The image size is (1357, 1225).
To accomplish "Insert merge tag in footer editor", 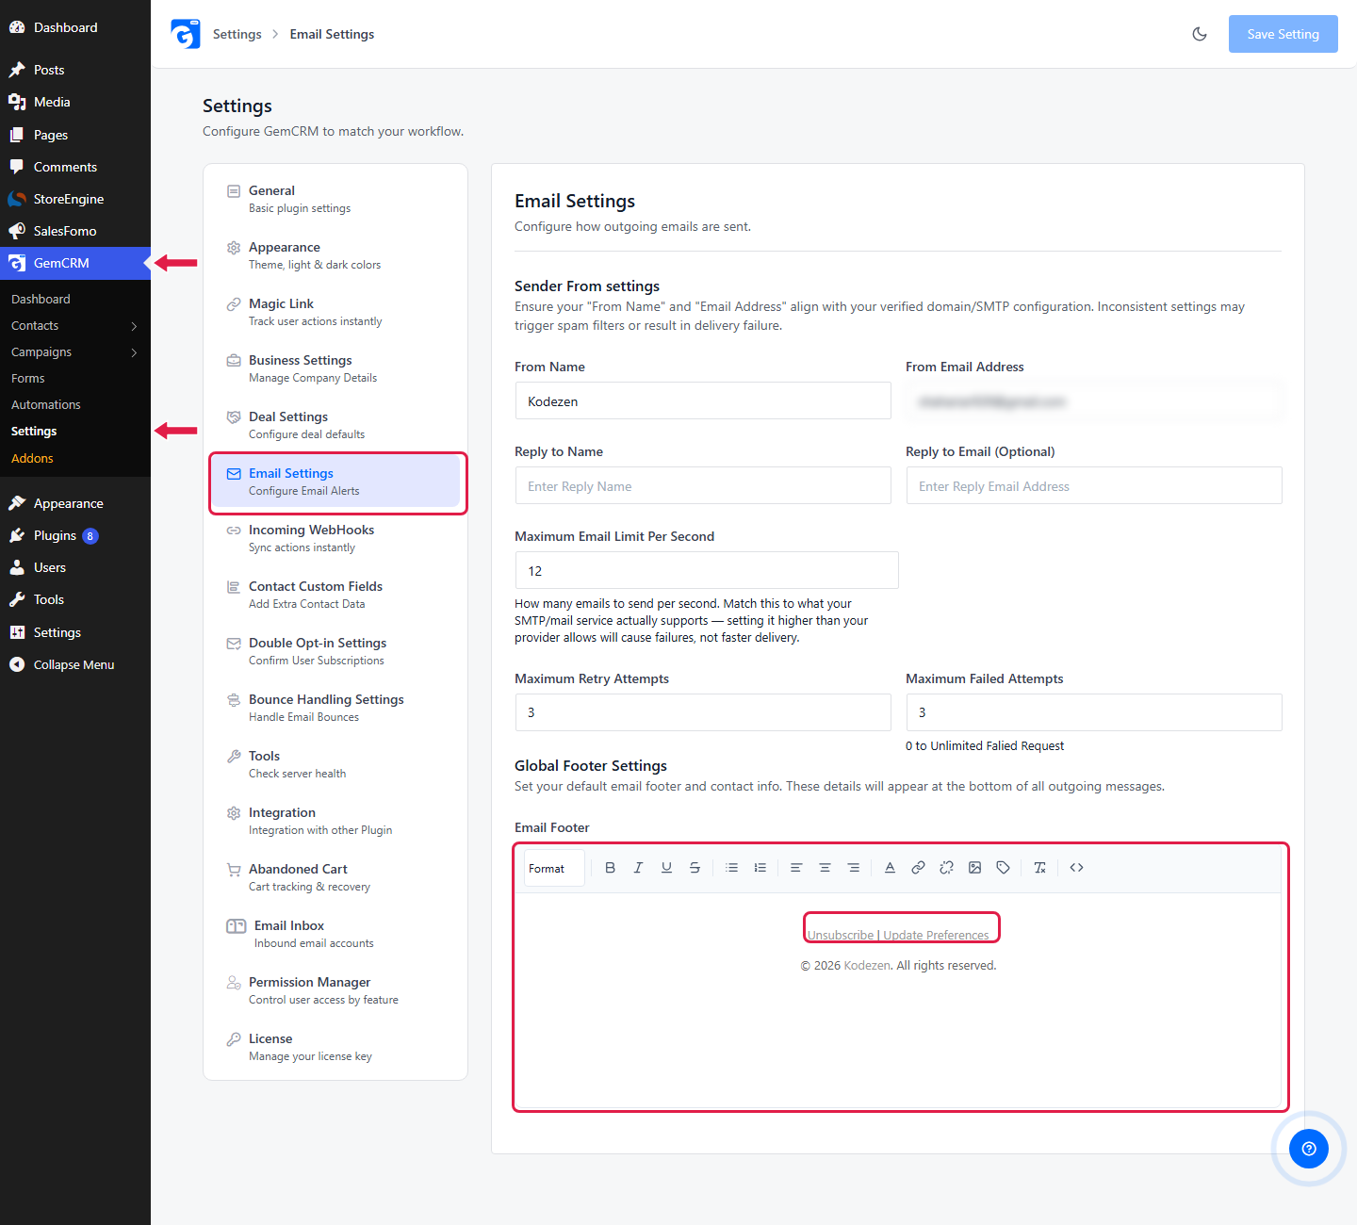I will 1003,868.
